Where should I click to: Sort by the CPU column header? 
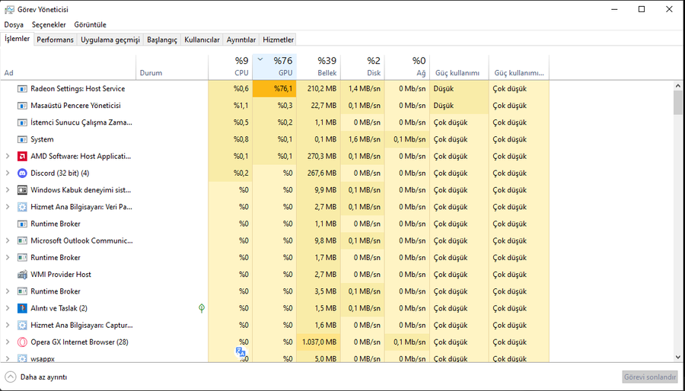[x=230, y=67]
